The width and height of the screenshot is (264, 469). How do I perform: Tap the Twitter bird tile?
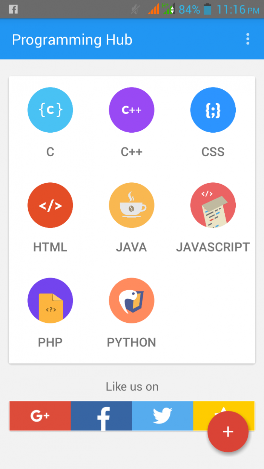point(163,416)
